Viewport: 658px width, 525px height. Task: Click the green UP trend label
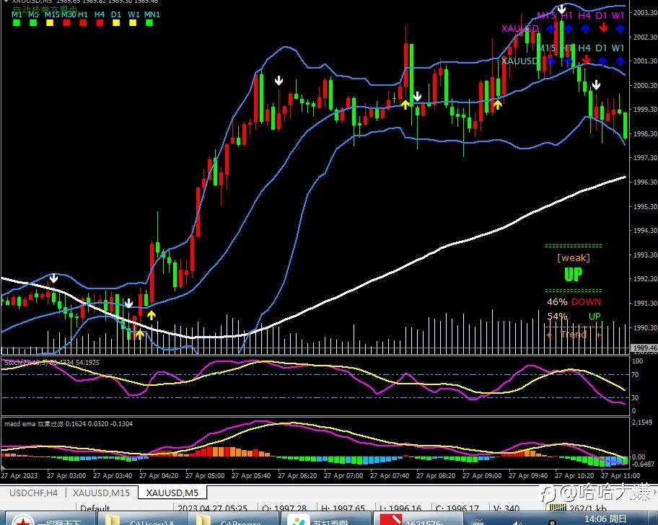pyautogui.click(x=574, y=275)
